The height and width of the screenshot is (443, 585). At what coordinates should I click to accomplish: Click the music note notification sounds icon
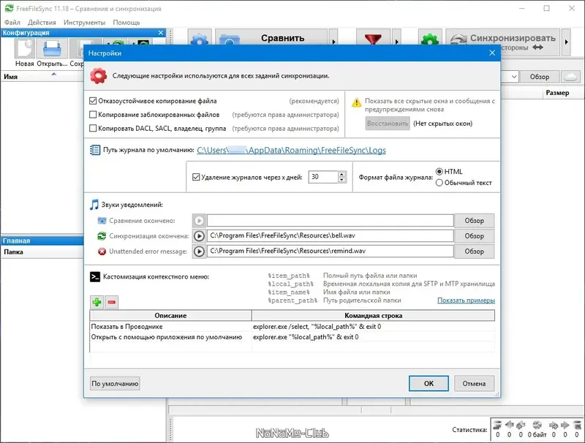coord(94,205)
